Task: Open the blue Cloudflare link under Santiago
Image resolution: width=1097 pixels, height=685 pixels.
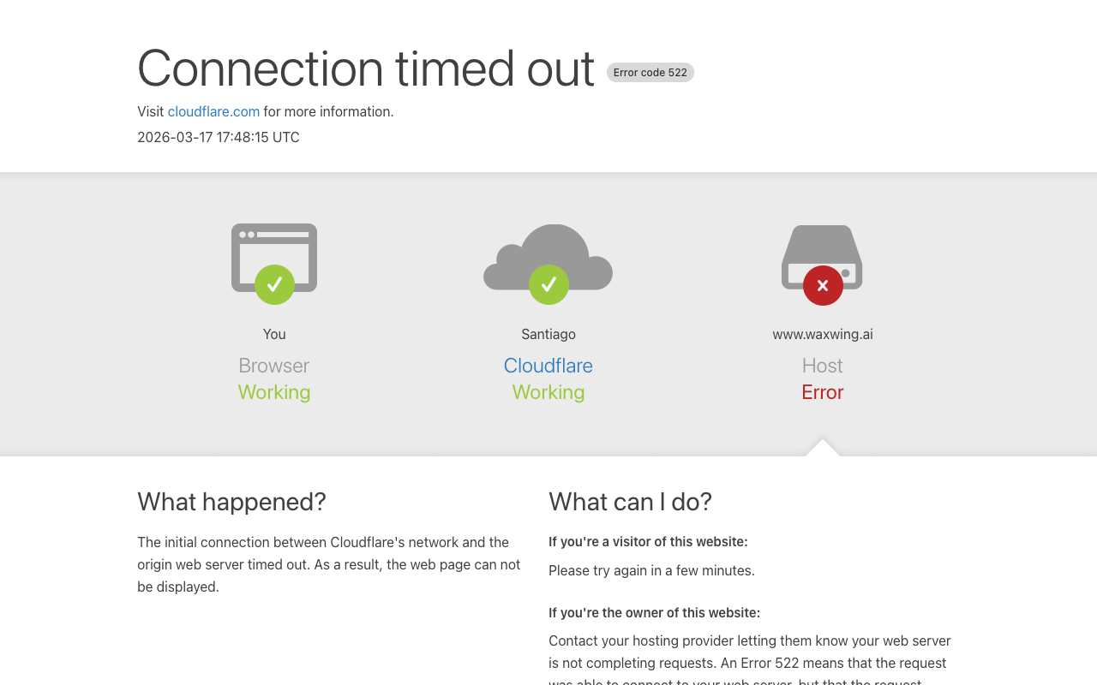Action: click(x=548, y=366)
